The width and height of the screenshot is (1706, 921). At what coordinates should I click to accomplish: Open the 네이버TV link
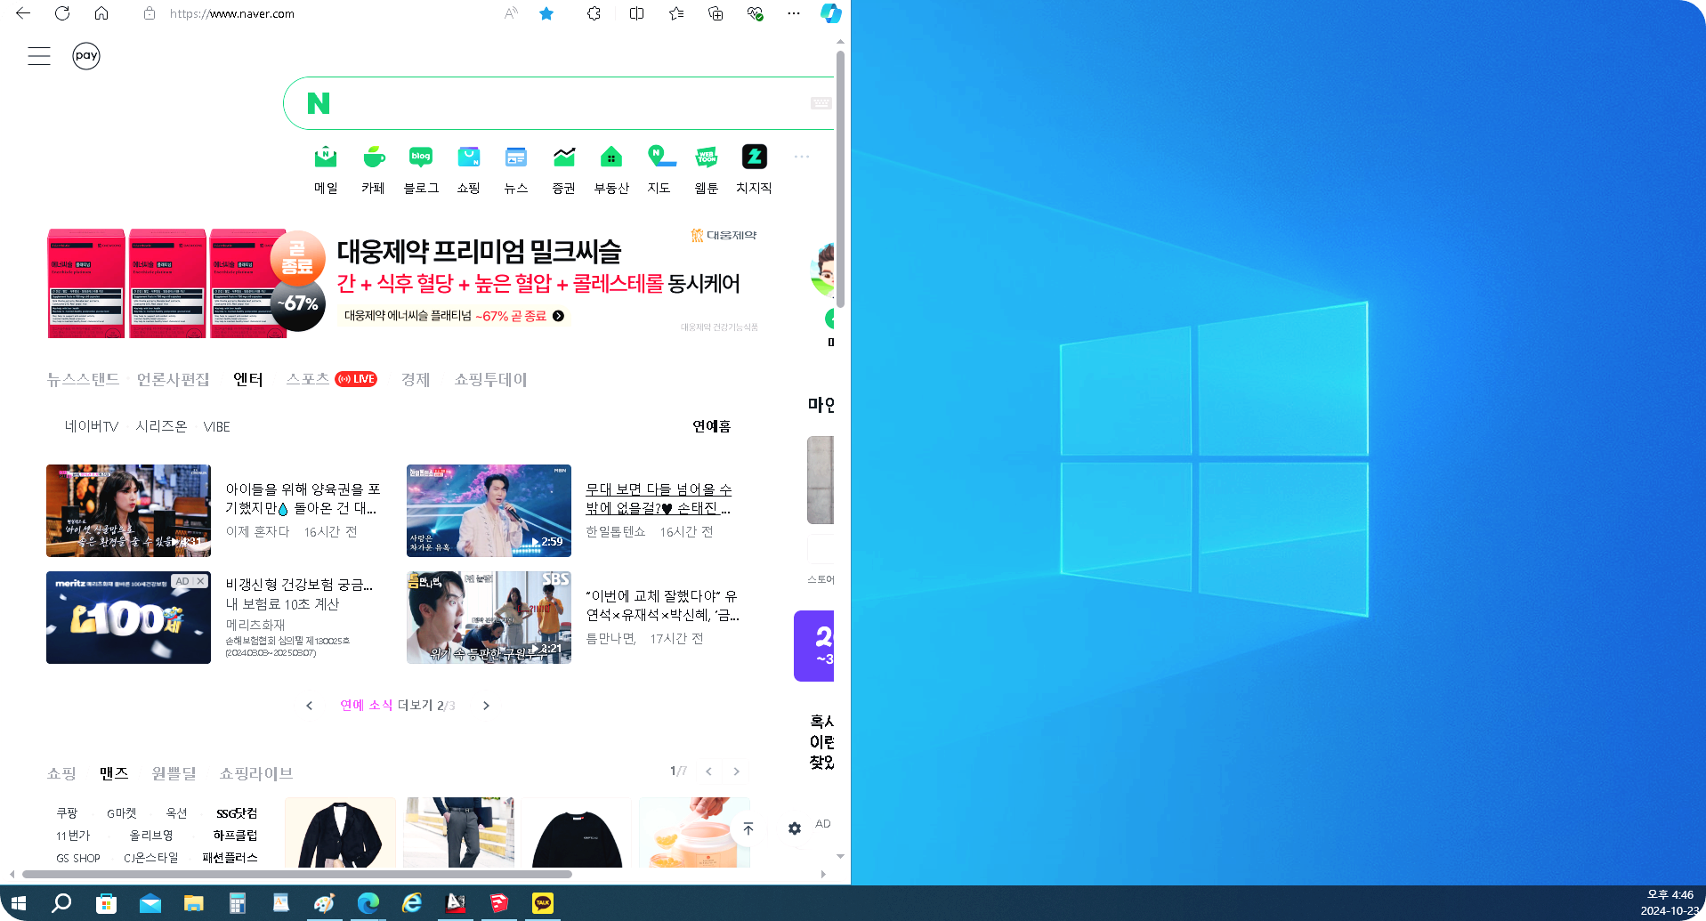91,426
